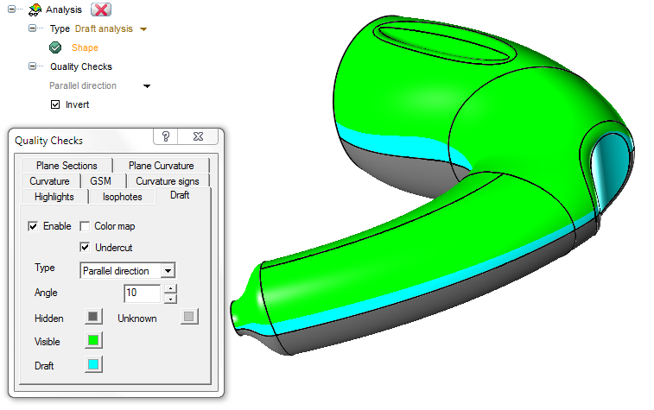
Task: Click the Angle value input field
Action: tap(142, 293)
